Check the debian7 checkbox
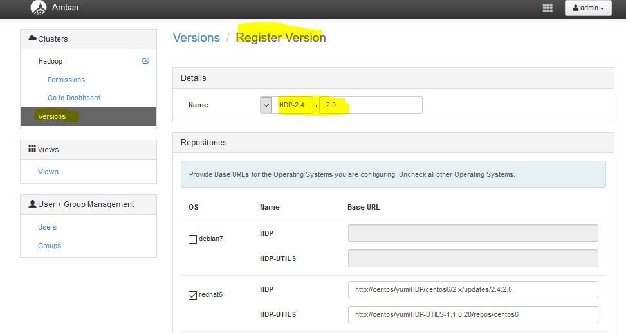 point(192,239)
